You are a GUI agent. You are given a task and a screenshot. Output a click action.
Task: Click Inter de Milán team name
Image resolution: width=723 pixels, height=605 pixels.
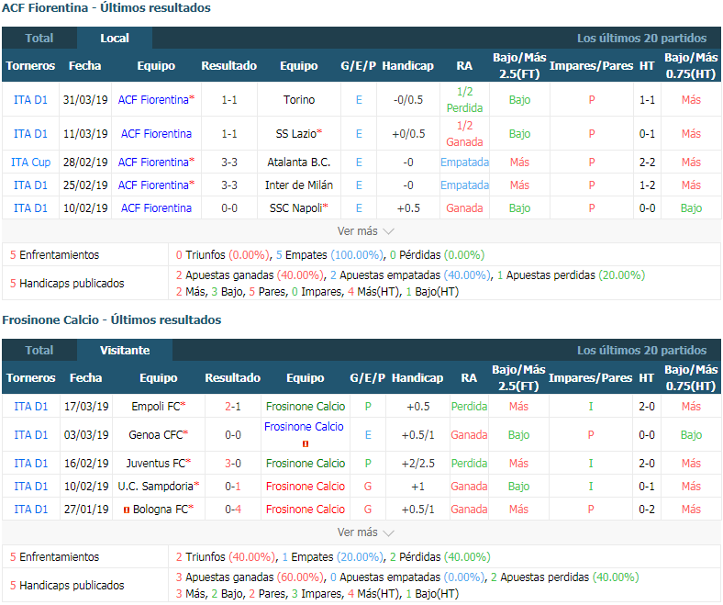[299, 185]
